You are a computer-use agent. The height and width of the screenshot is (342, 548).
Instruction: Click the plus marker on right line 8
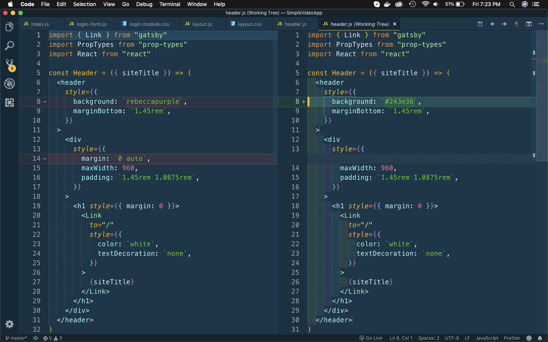[303, 101]
